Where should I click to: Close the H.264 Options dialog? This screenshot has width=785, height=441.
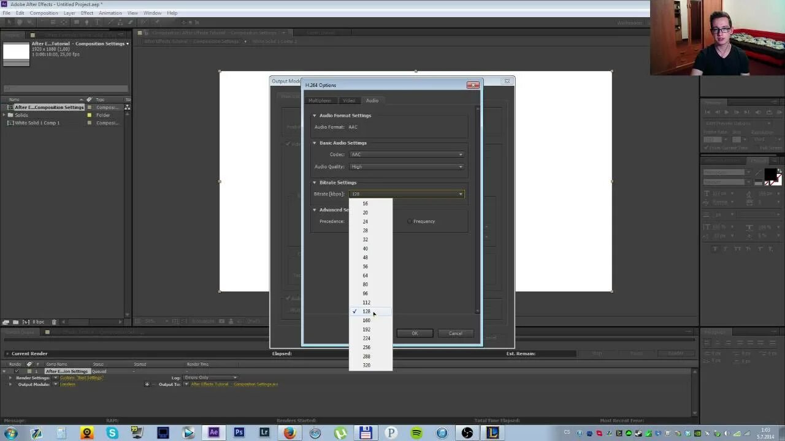(x=473, y=85)
